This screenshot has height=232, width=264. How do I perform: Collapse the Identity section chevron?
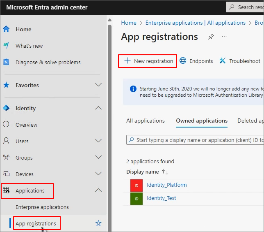(x=98, y=108)
